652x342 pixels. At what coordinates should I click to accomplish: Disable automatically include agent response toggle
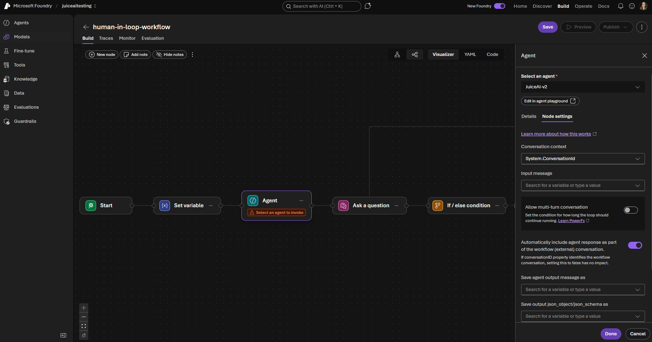pyautogui.click(x=635, y=245)
